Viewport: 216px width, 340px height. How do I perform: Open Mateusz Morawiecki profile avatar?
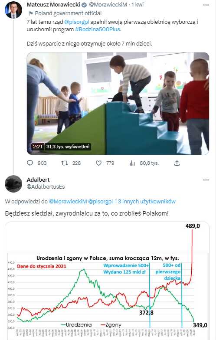click(x=13, y=10)
